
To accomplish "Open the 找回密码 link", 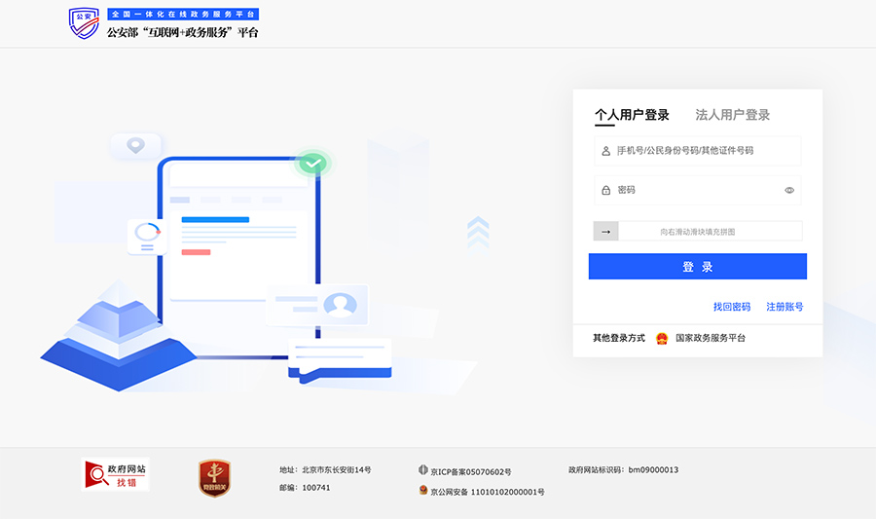I will [731, 307].
